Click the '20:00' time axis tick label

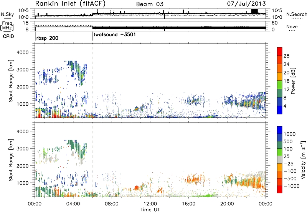tap(227, 204)
